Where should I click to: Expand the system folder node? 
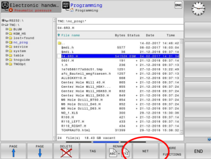tap(7, 51)
